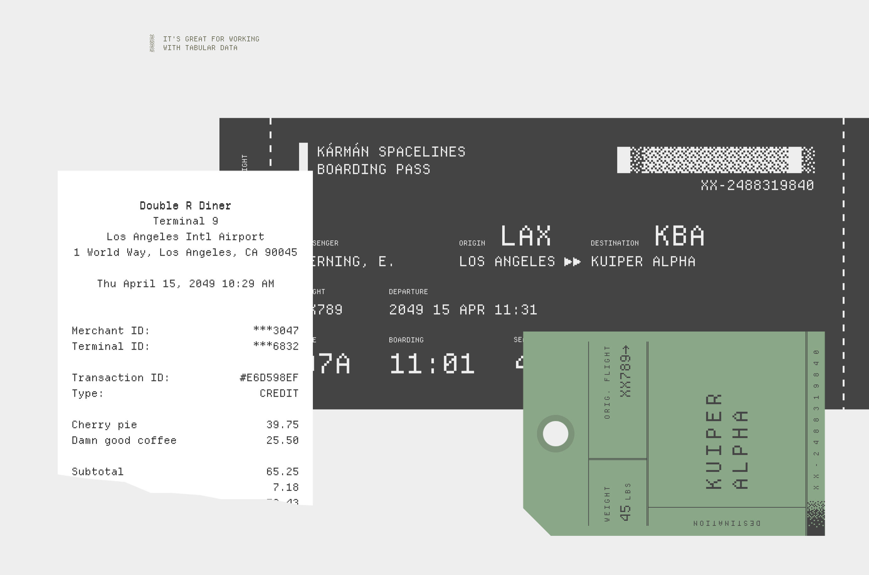Select the Cherry pie line item

click(104, 425)
